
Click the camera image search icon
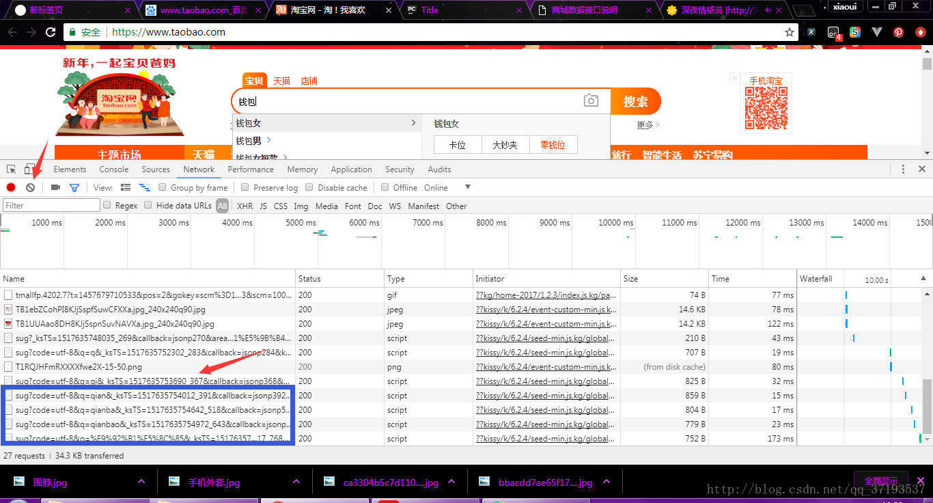pyautogui.click(x=591, y=101)
